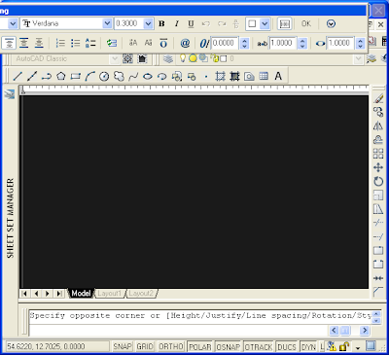Viewport: 389px width, 355px height.
Task: Click the layer color swatch
Action: pyautogui.click(x=224, y=58)
